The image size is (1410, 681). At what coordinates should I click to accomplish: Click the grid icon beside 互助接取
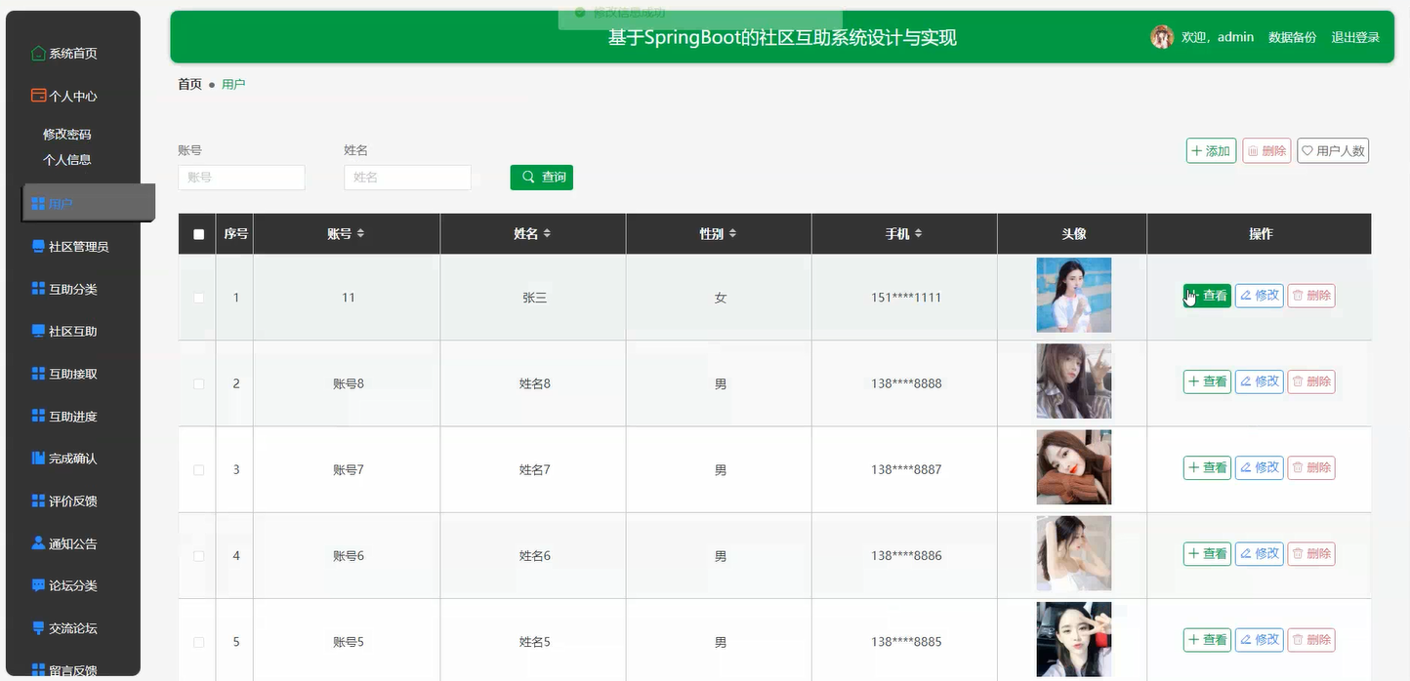click(x=38, y=374)
